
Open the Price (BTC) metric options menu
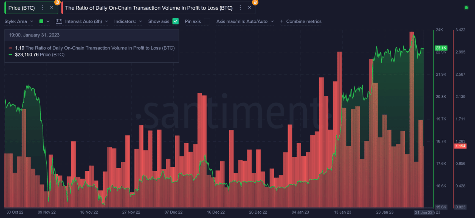click(43, 8)
